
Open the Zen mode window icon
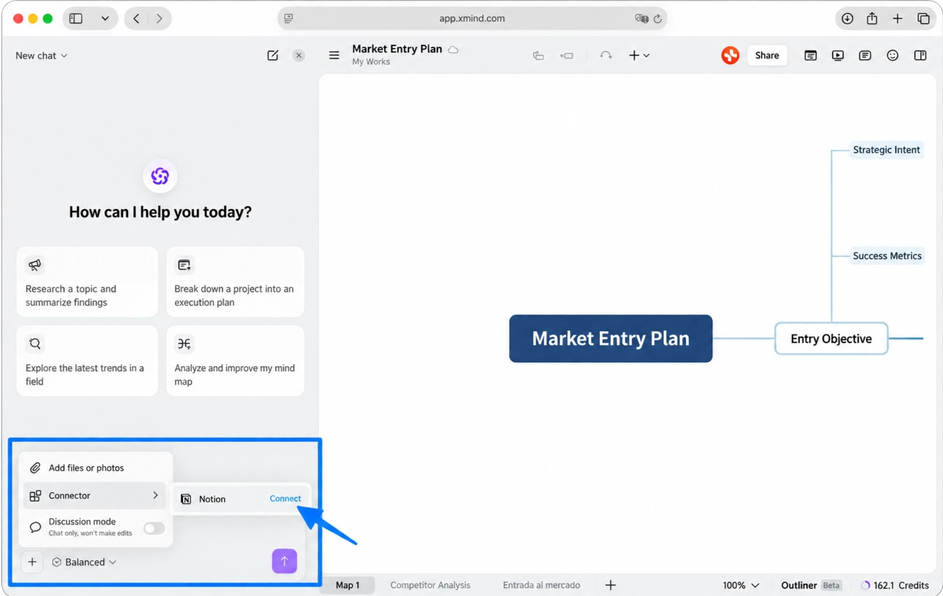(x=810, y=56)
